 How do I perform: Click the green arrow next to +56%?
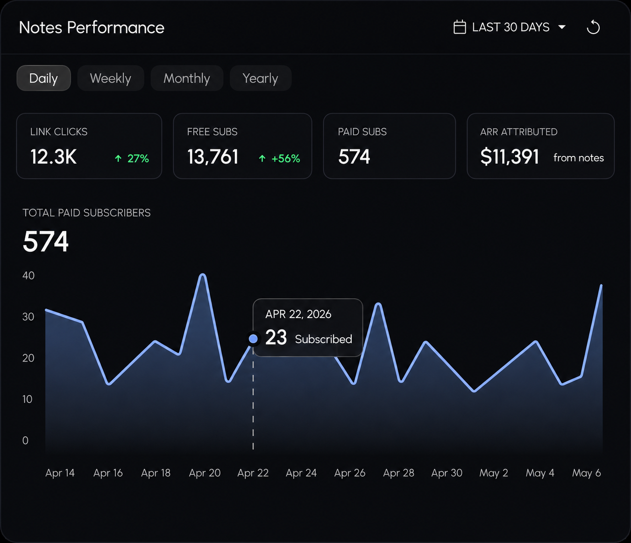click(262, 159)
